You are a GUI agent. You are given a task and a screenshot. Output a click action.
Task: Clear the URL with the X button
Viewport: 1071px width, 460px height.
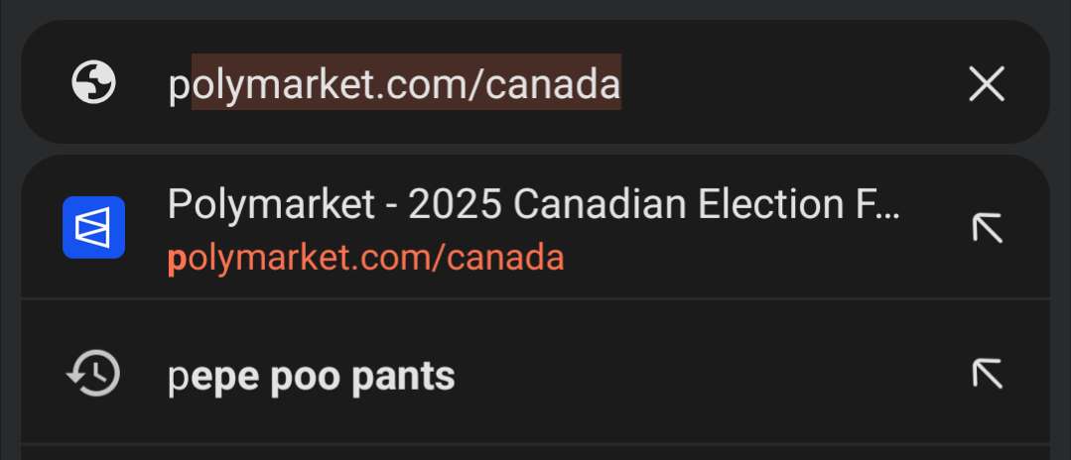tap(987, 84)
